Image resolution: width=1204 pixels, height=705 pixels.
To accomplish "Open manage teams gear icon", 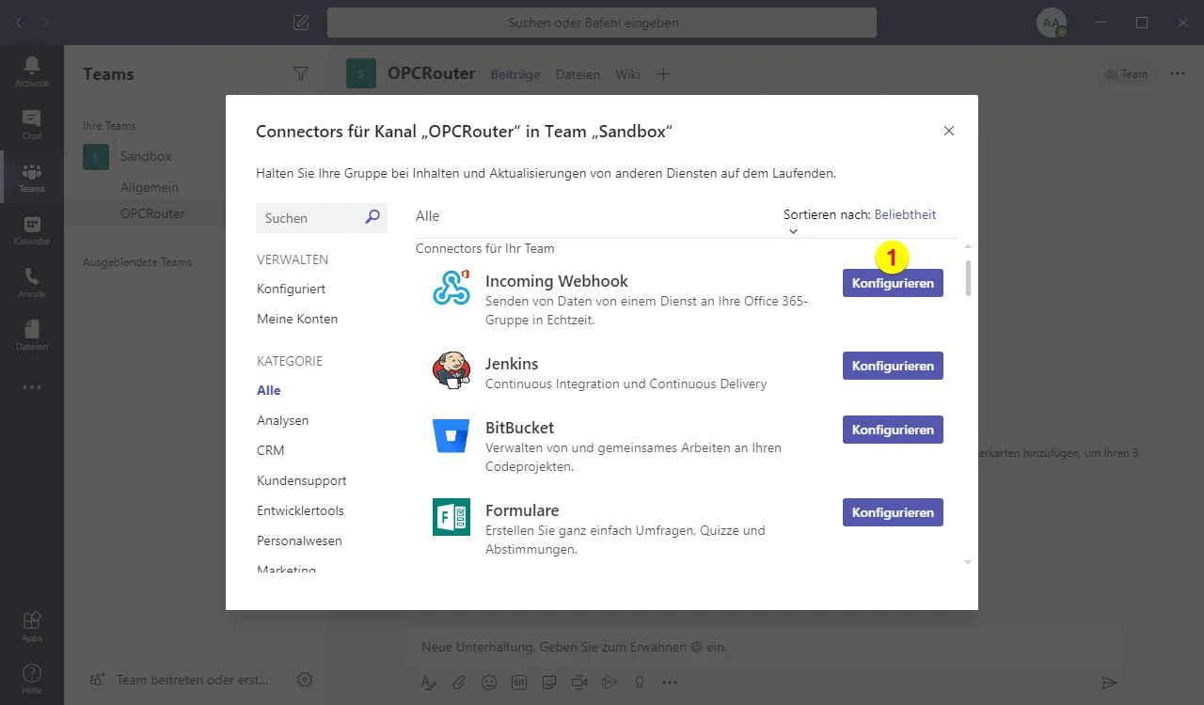I will (x=305, y=679).
